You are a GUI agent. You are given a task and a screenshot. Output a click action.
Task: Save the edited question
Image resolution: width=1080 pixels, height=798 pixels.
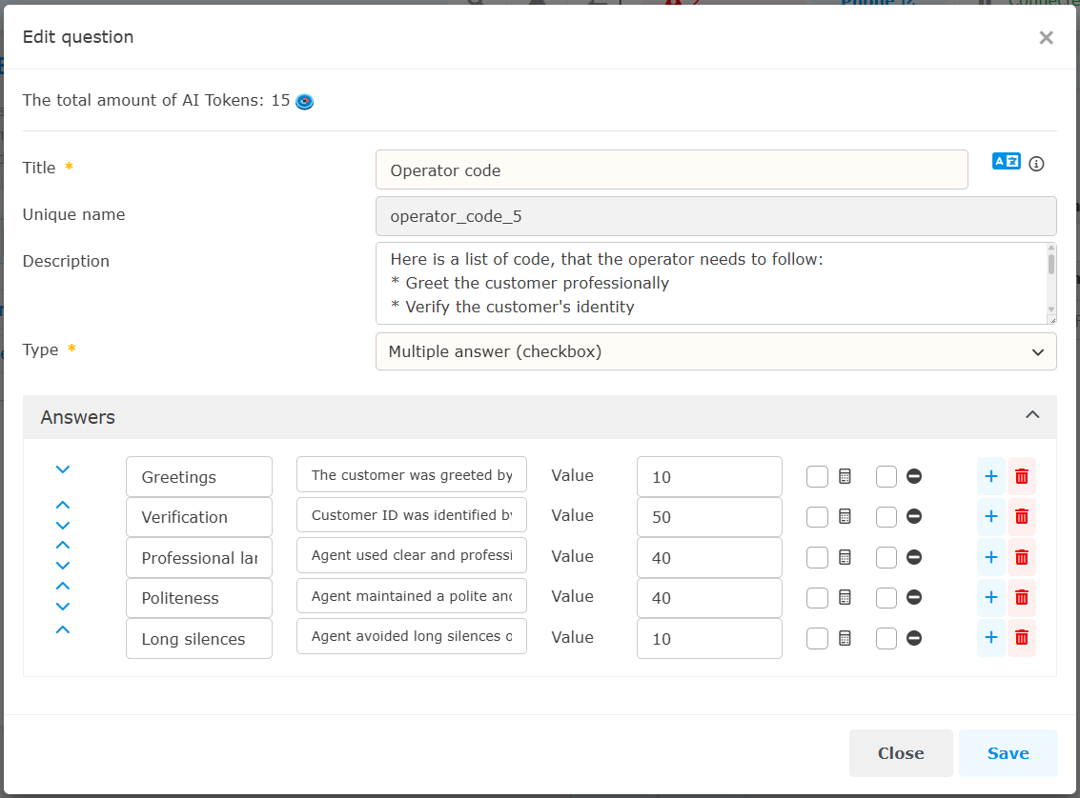coord(1008,753)
